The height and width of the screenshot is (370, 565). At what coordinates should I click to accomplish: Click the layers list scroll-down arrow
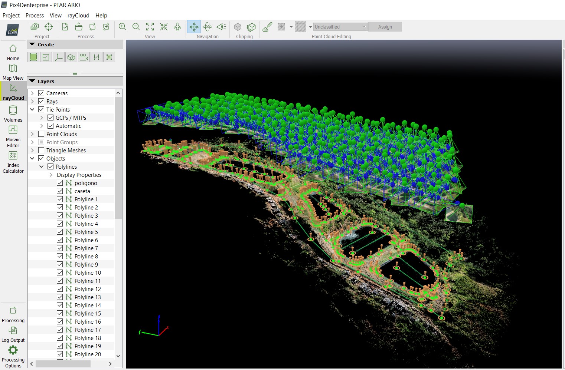click(118, 356)
